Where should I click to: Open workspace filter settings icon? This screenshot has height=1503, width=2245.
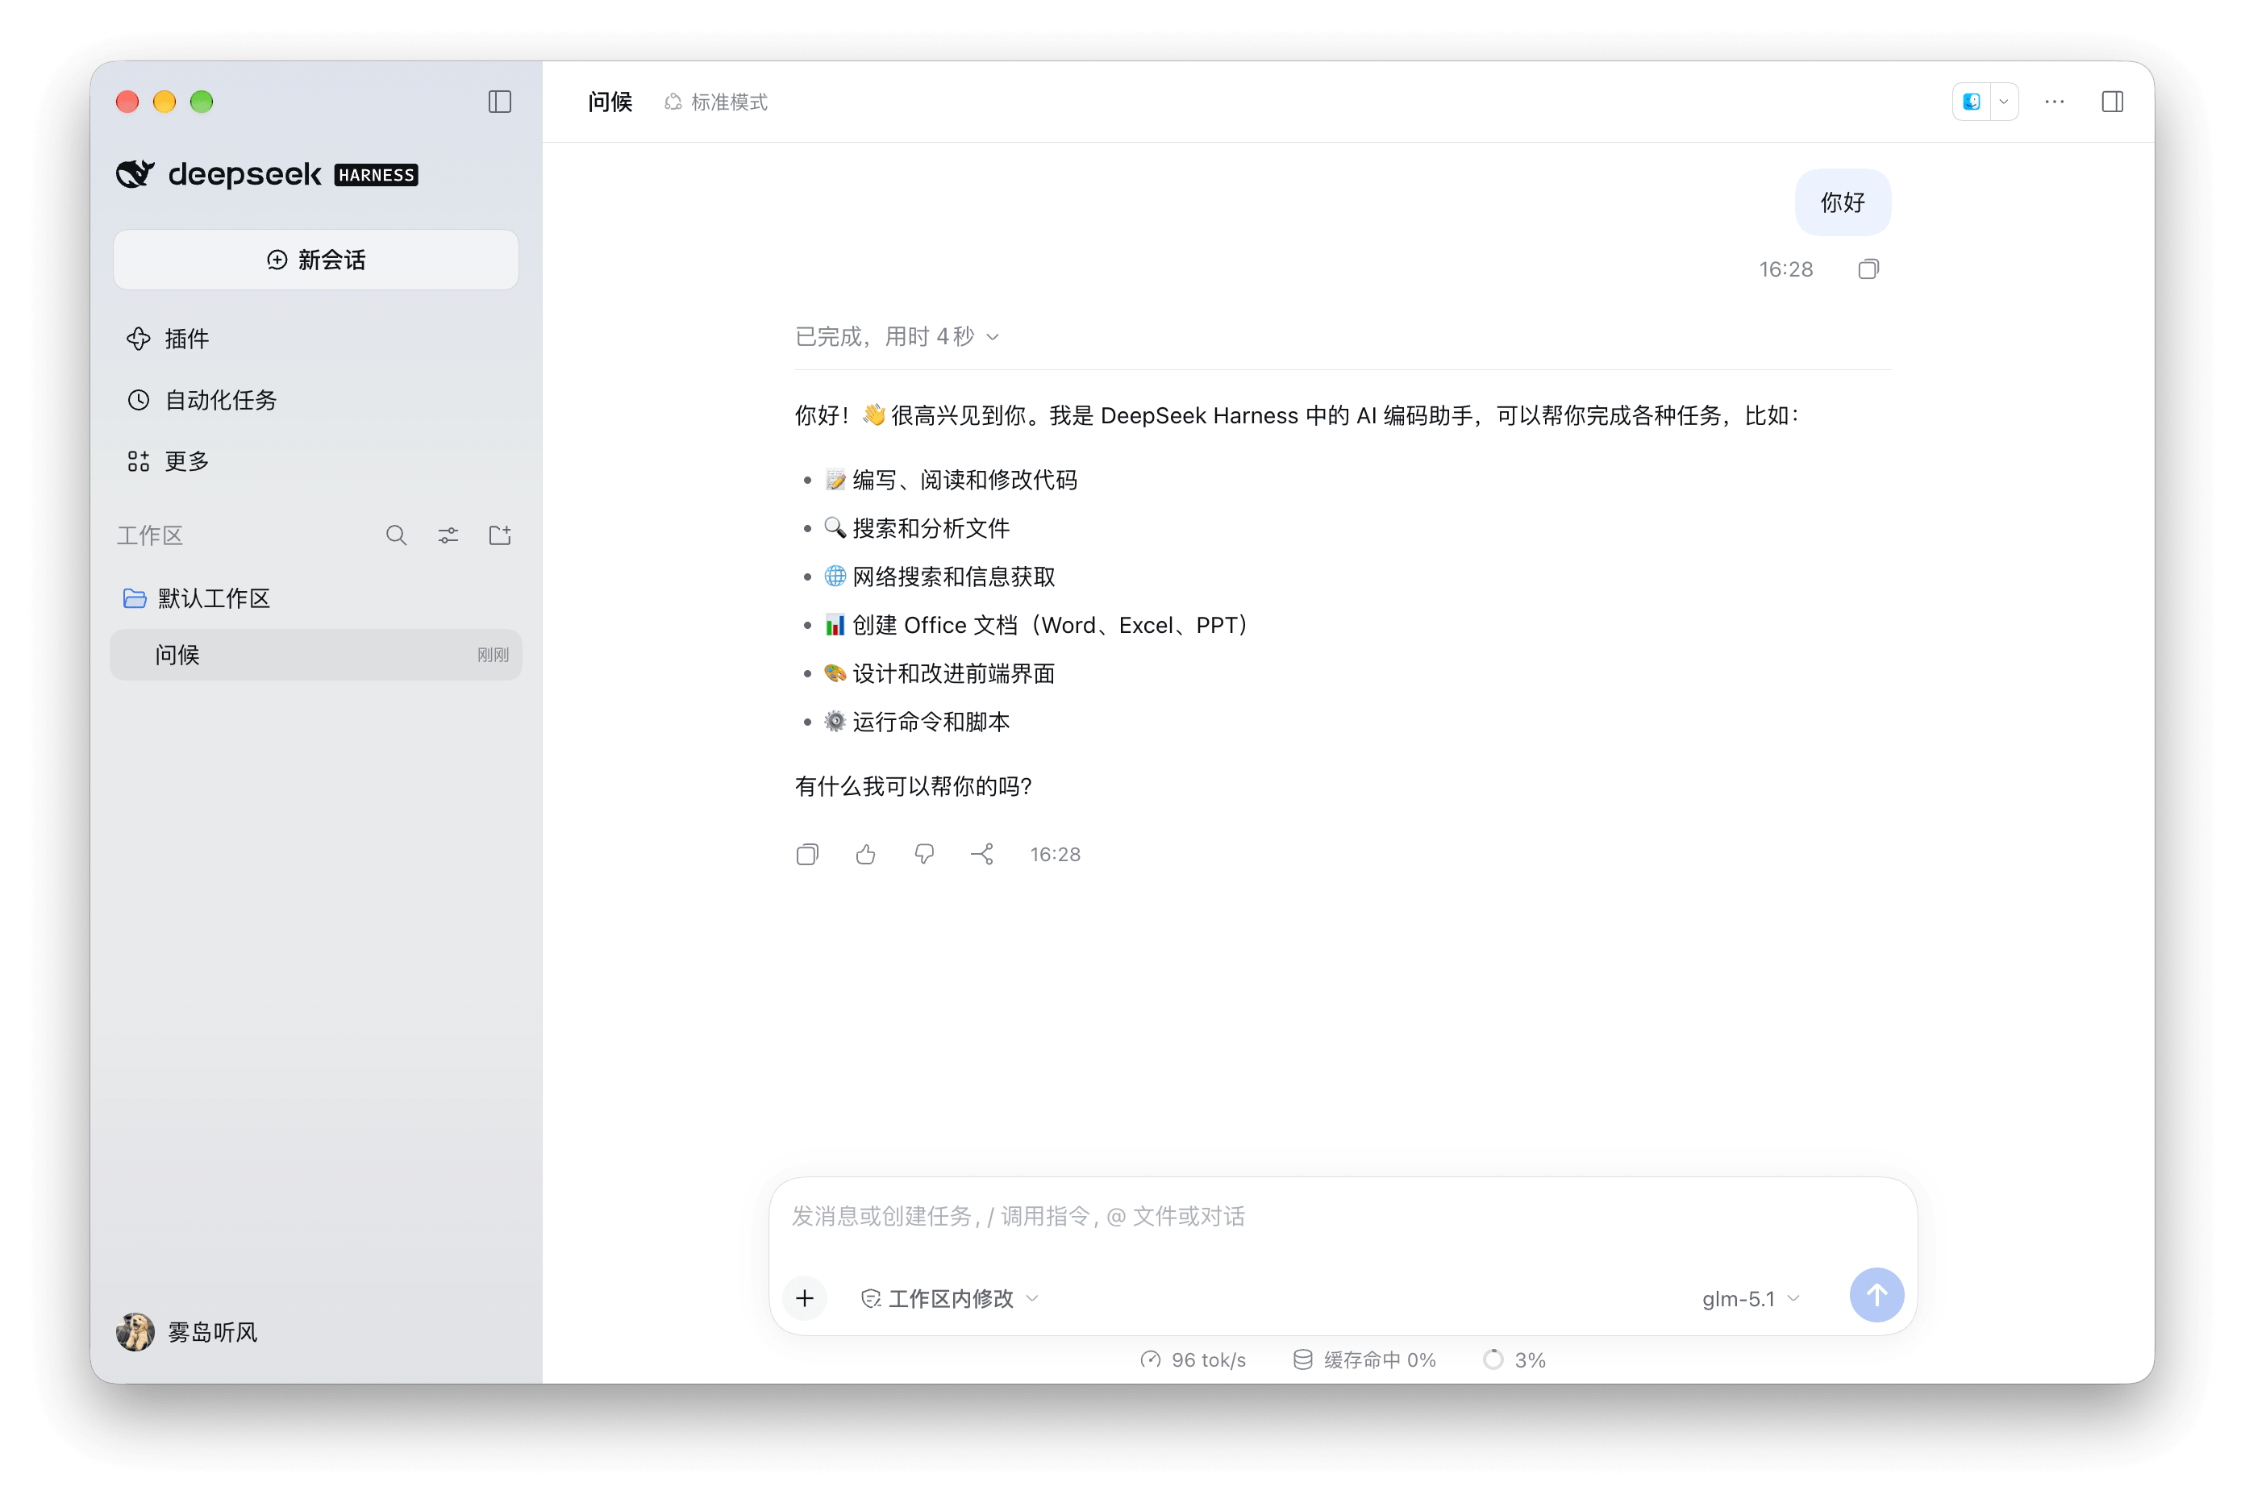448,535
